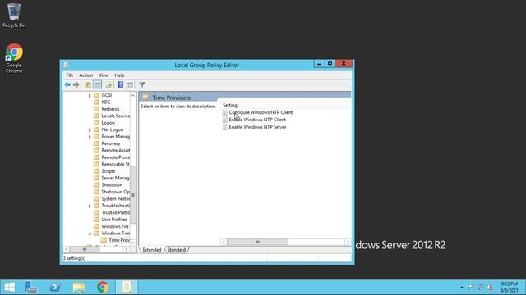Click the volume tray icon

coord(490,287)
